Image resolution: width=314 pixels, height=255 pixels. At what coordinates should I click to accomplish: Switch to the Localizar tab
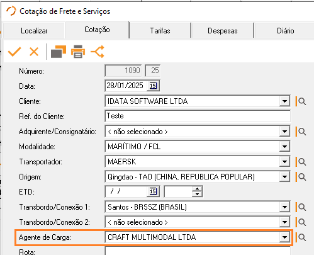click(x=34, y=31)
